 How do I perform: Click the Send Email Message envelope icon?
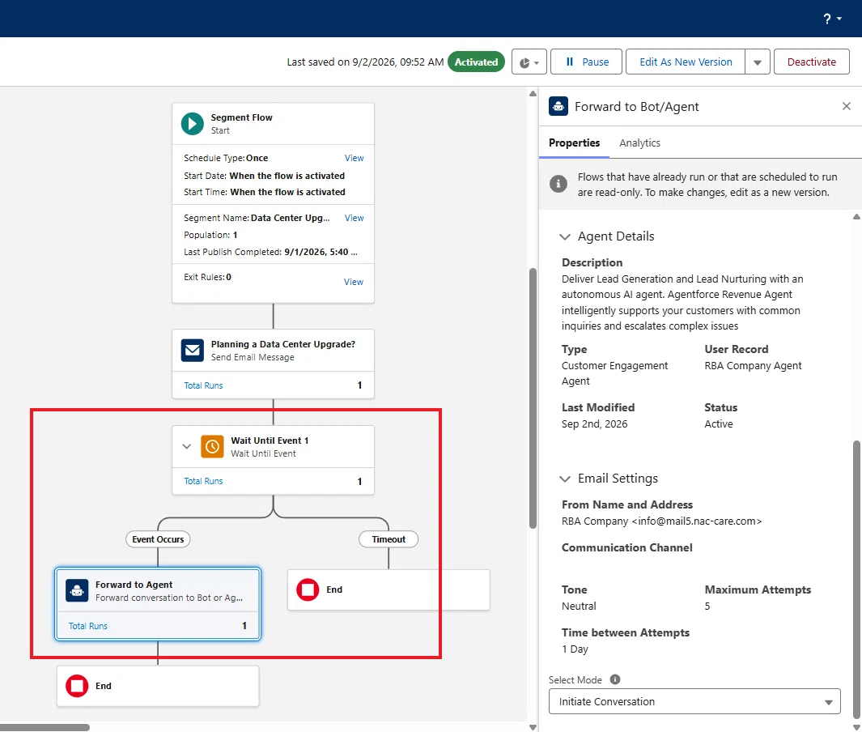coord(193,351)
